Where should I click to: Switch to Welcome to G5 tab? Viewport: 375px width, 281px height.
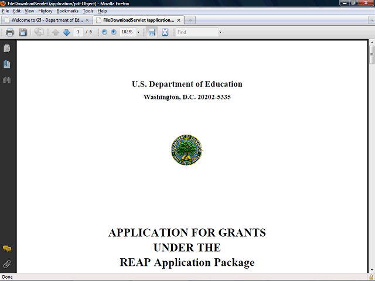tap(47, 20)
